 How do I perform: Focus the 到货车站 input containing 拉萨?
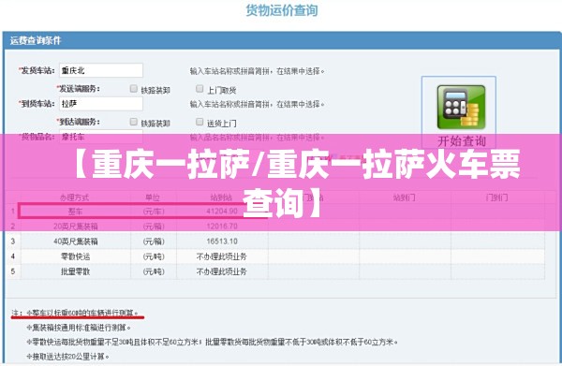[x=101, y=104]
